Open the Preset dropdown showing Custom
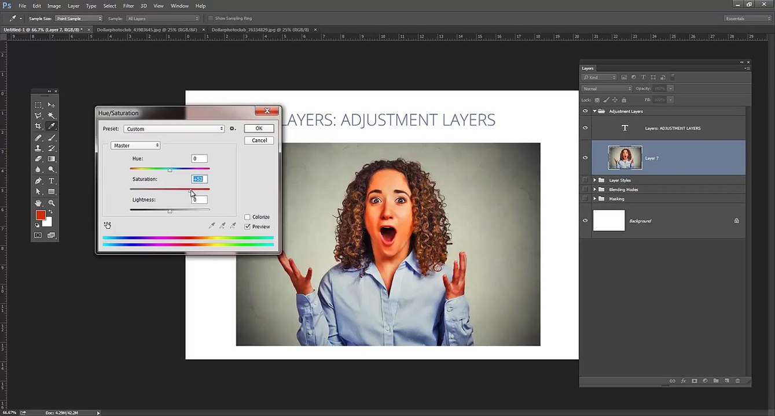Screen dimensions: 775x416 coord(174,129)
